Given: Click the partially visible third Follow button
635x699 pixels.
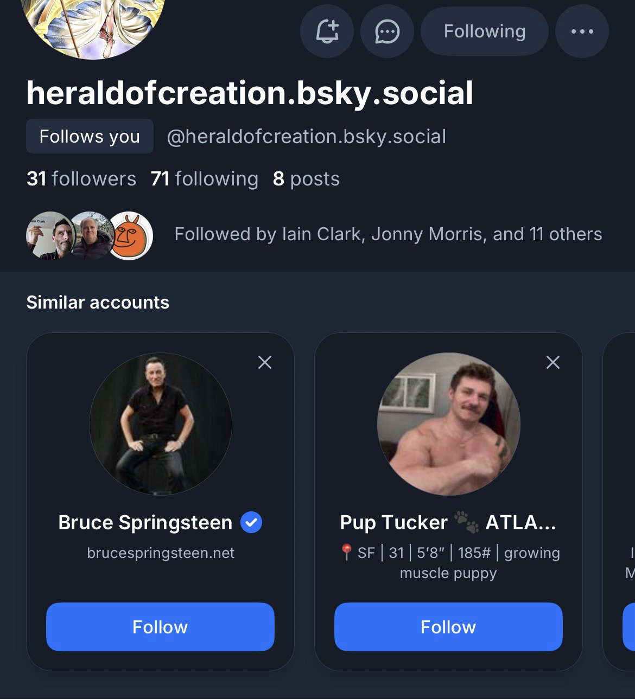Looking at the screenshot, I should 630,627.
